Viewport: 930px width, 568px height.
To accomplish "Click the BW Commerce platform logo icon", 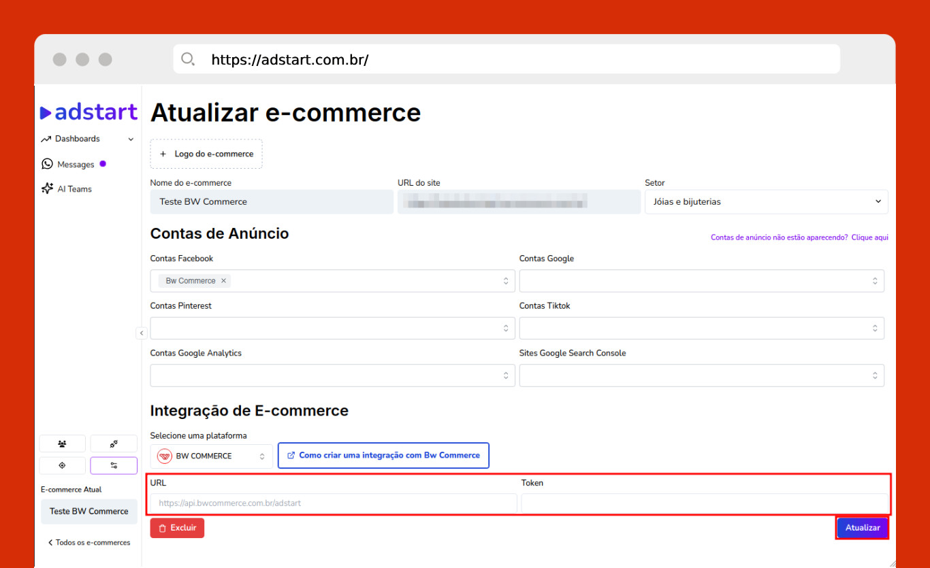I will 164,456.
